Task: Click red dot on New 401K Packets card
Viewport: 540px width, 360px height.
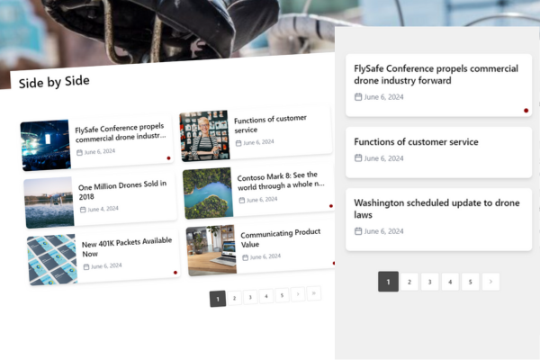Action: click(x=175, y=272)
